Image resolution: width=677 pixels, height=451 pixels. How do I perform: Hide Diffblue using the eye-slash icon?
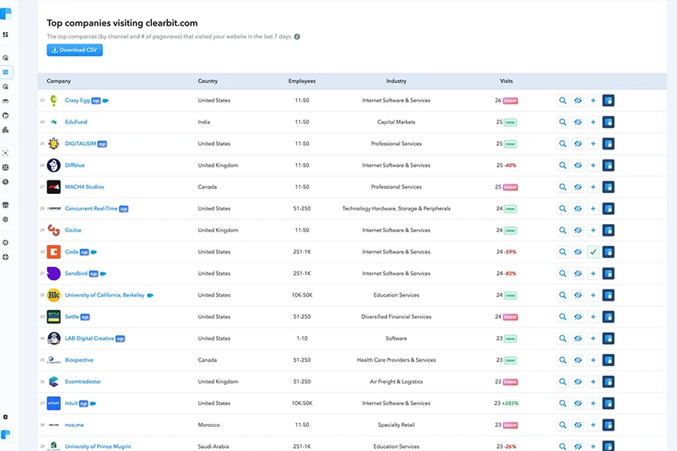click(578, 165)
